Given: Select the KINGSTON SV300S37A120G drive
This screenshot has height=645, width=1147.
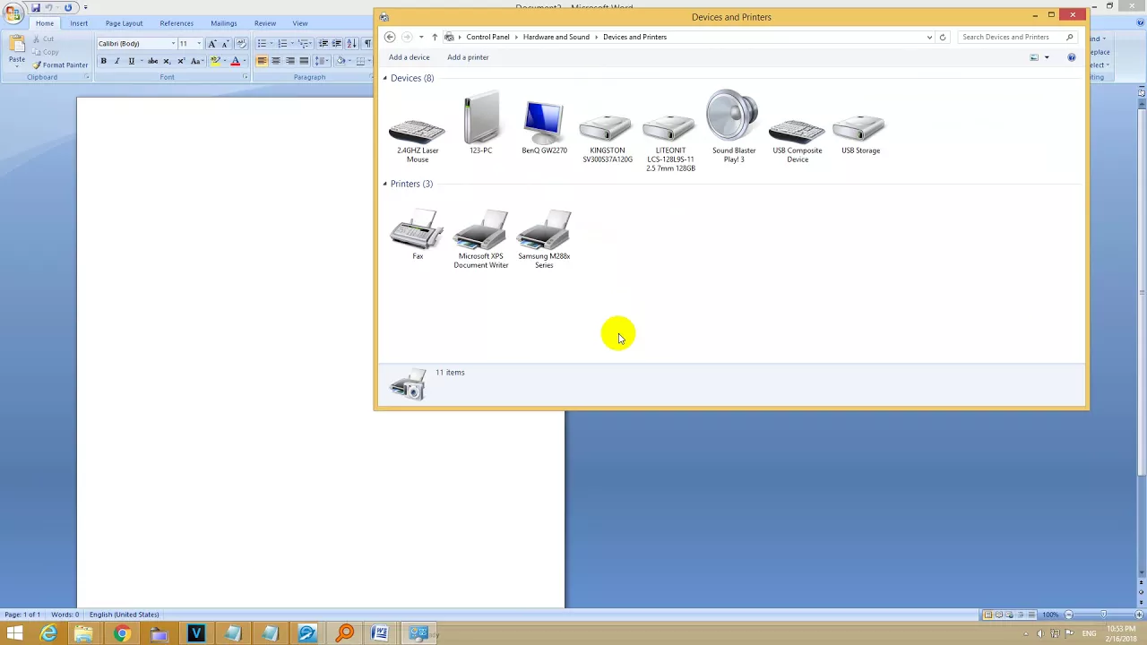Looking at the screenshot, I should tap(607, 140).
